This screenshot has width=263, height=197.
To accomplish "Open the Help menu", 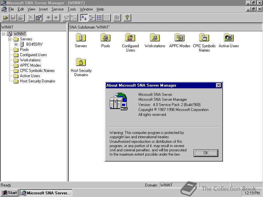I will coord(100,9).
